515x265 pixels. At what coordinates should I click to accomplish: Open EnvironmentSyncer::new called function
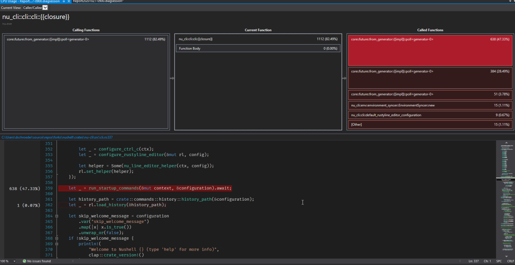point(430,105)
